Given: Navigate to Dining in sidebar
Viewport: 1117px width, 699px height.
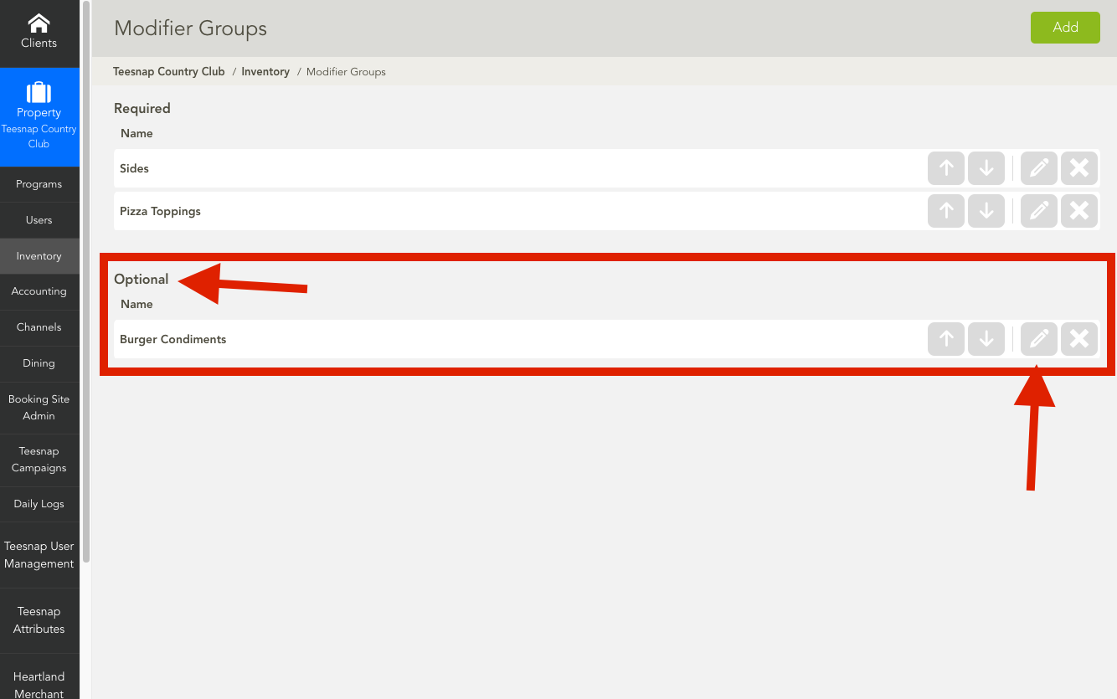Looking at the screenshot, I should tap(39, 363).
